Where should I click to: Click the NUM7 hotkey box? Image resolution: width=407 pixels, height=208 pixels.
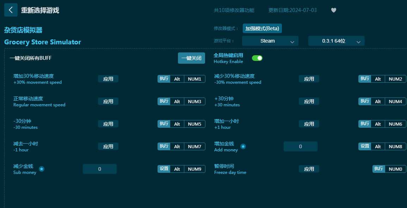pos(195,146)
